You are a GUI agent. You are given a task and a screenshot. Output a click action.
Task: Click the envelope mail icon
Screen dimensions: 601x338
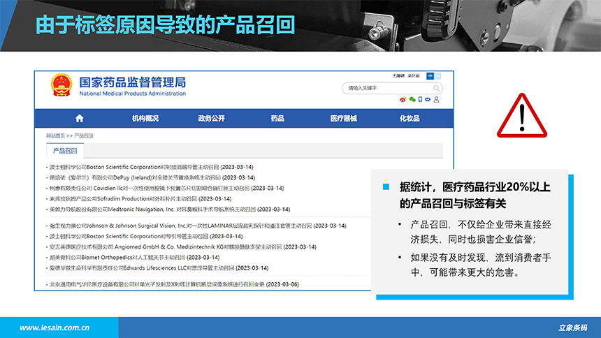pyautogui.click(x=428, y=100)
